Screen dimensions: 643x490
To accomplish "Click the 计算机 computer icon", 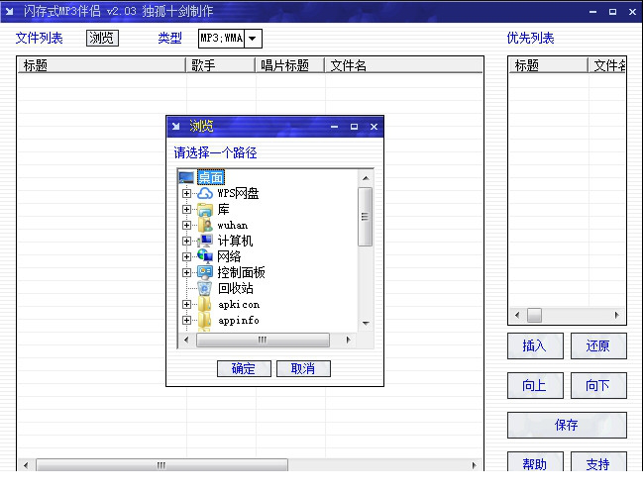I will click(x=205, y=241).
